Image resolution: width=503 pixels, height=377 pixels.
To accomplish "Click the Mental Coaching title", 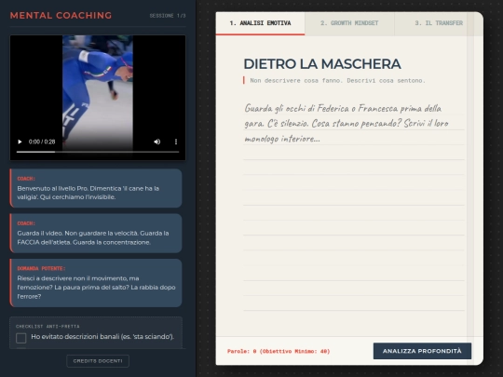I will click(x=61, y=16).
